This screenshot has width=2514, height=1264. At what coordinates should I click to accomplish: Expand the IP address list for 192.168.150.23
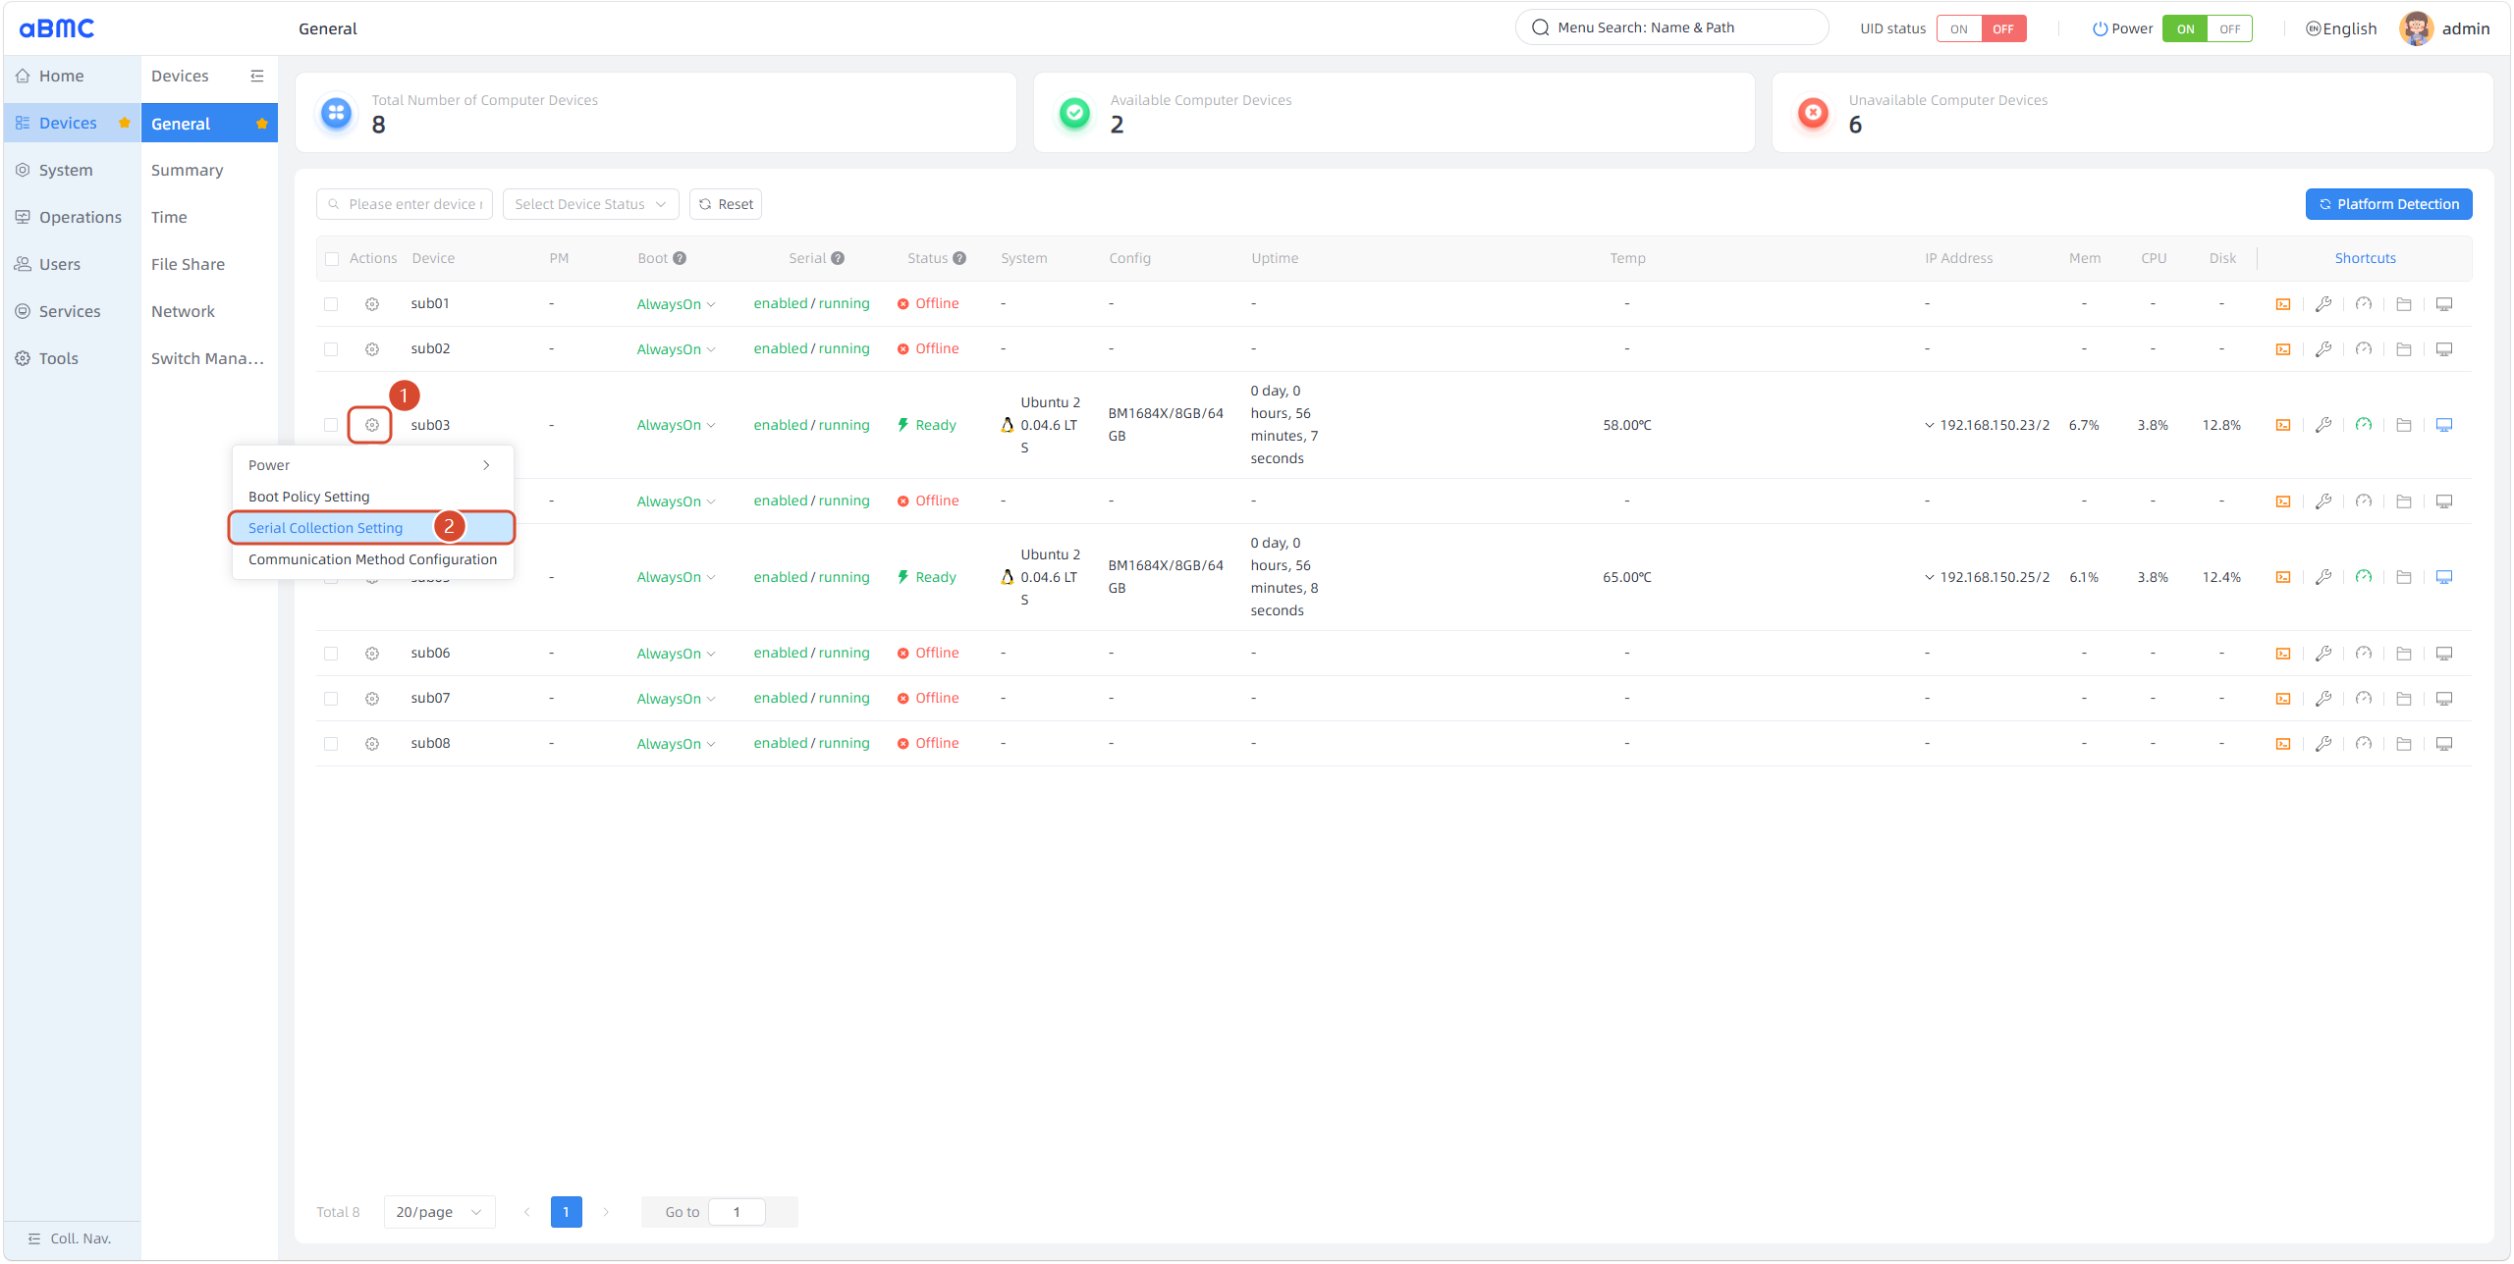[1930, 425]
